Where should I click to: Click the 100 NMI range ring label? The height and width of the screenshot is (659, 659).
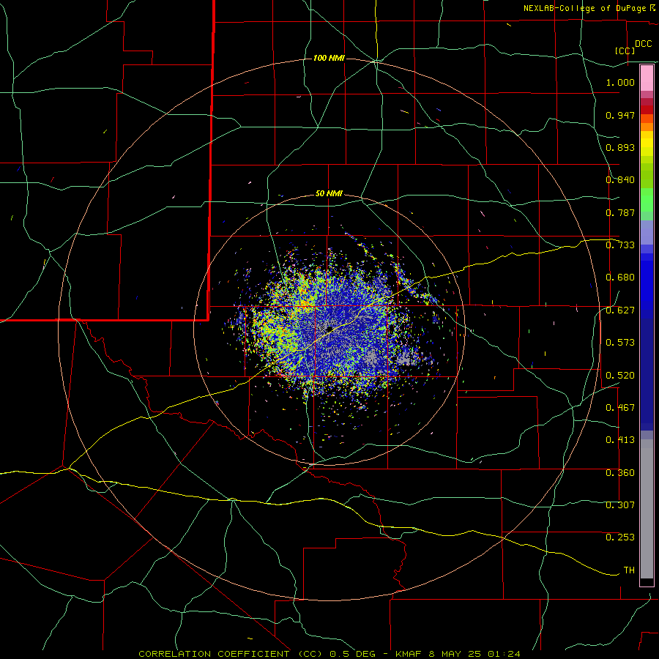[x=329, y=58]
